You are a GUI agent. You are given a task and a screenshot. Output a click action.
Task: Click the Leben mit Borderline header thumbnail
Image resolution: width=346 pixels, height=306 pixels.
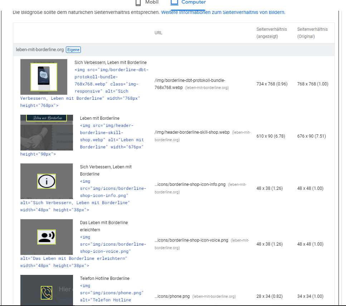pos(47,133)
